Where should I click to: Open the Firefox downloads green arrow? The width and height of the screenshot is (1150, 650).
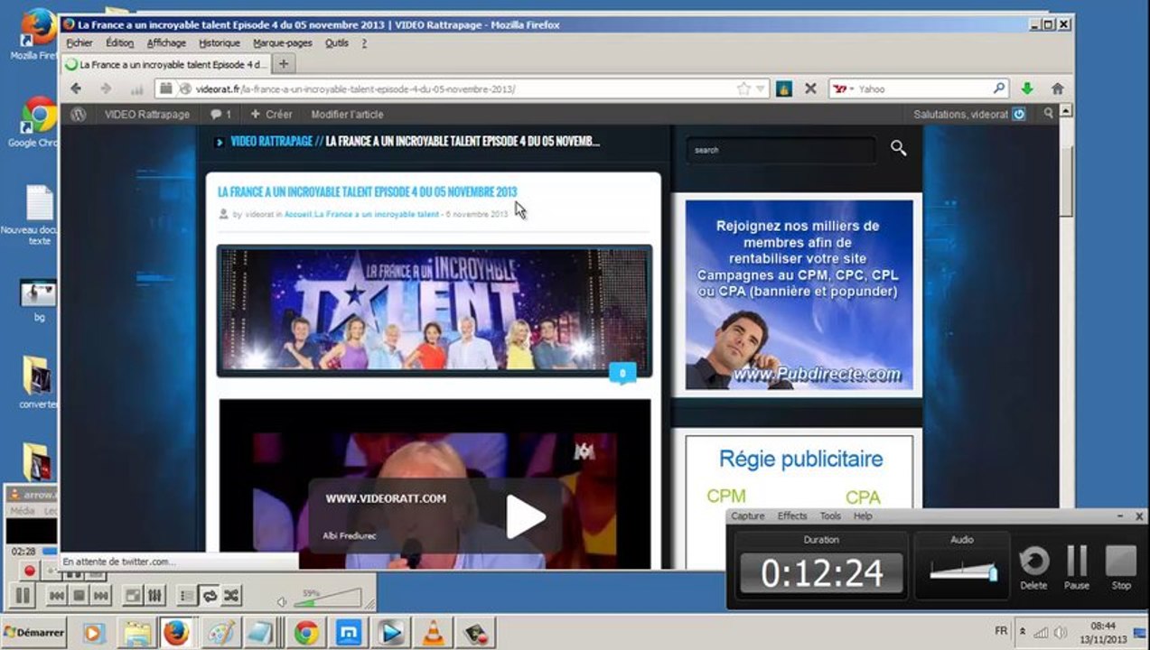[x=1027, y=88]
